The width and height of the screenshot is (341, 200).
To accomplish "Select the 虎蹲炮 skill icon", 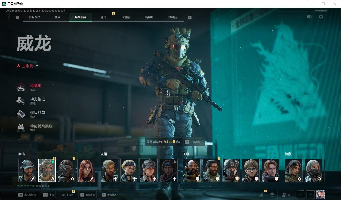I will 21,87.
